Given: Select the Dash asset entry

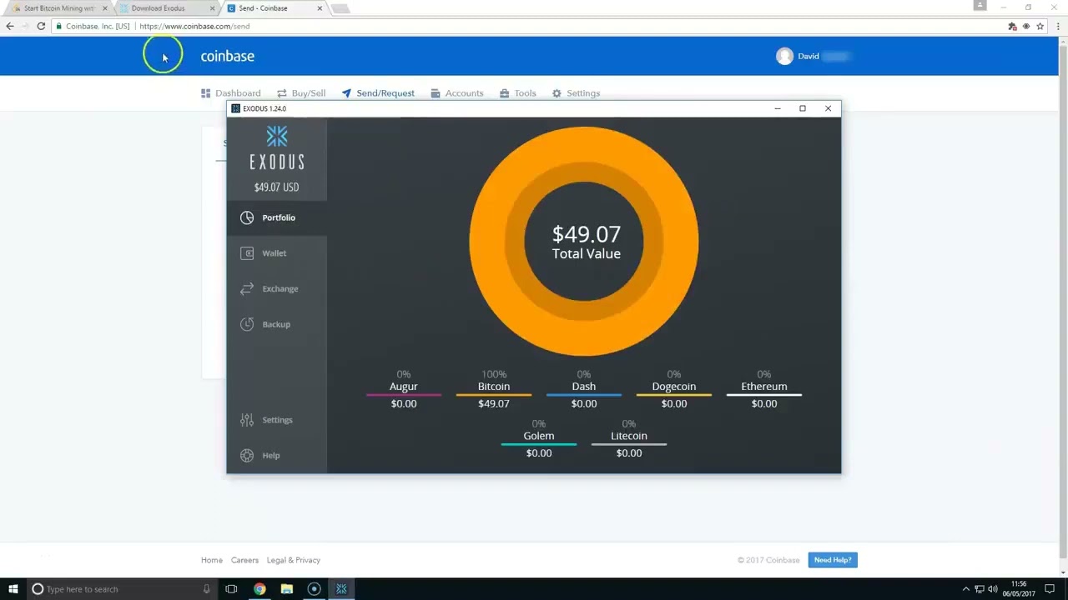Looking at the screenshot, I should click(584, 389).
